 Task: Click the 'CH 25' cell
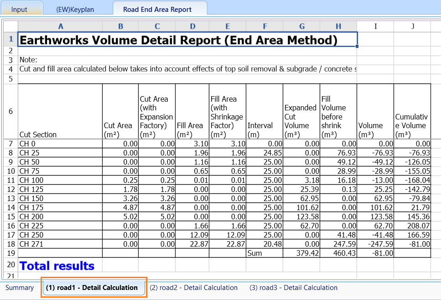coord(60,153)
